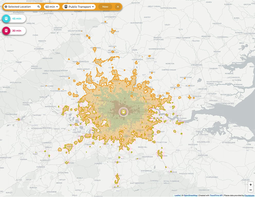Viewport: 255px width, 197px height.
Task: Click the search magnifier icon
Action: point(39,7)
